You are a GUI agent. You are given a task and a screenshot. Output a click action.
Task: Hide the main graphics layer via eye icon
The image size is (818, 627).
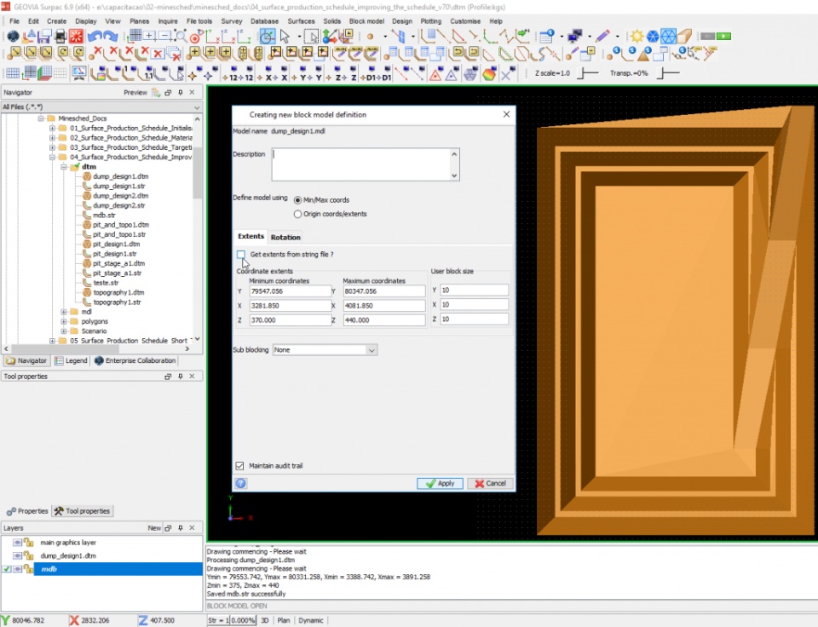[17, 542]
